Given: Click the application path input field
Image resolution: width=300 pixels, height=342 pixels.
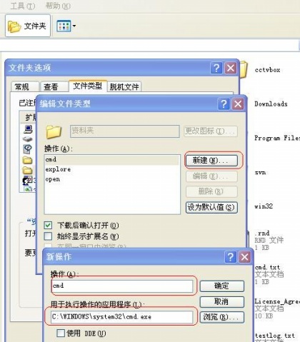Looking at the screenshot, I should [x=121, y=317].
